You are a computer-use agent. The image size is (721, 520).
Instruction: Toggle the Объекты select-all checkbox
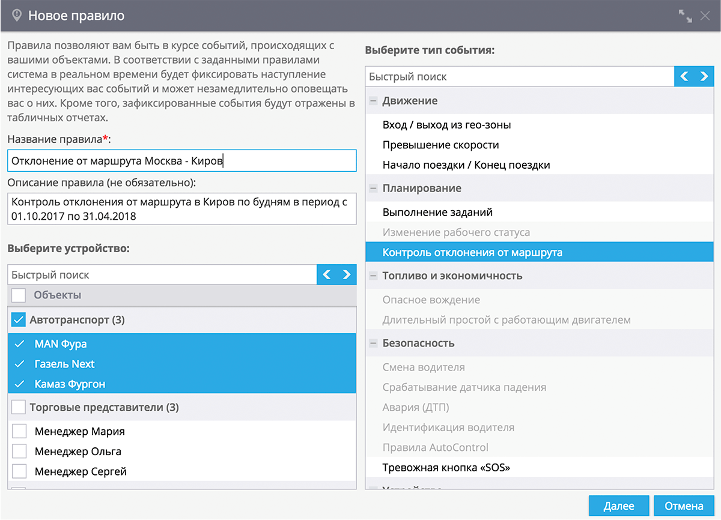tap(19, 295)
